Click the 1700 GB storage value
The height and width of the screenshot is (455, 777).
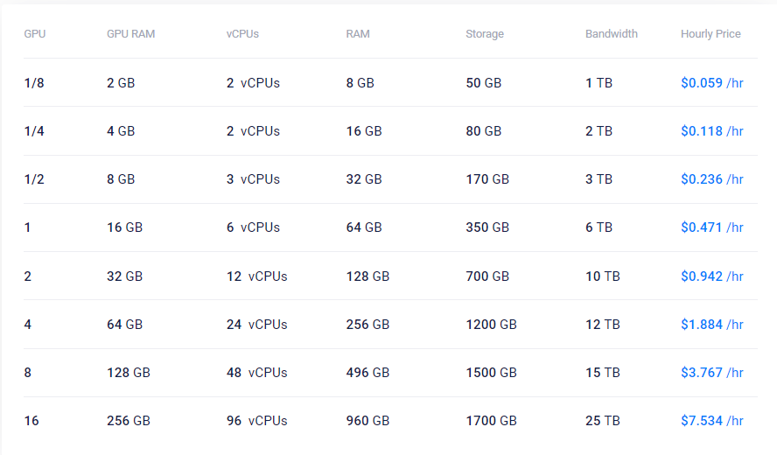pyautogui.click(x=491, y=421)
